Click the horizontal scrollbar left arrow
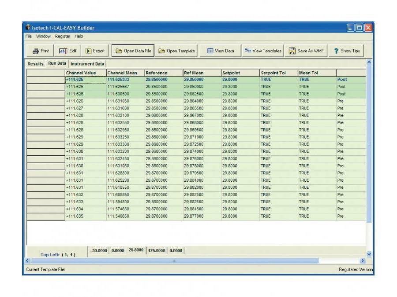The image size is (397, 297). 27,260
